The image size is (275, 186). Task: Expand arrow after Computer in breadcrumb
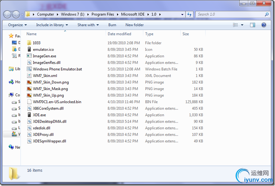click(x=57, y=15)
